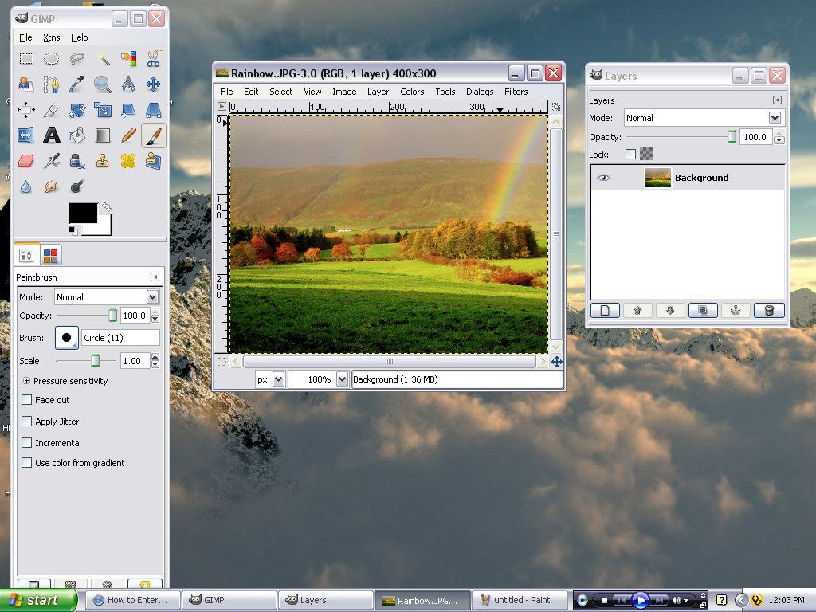Click the black foreground color swatch
The image size is (816, 612).
83,213
